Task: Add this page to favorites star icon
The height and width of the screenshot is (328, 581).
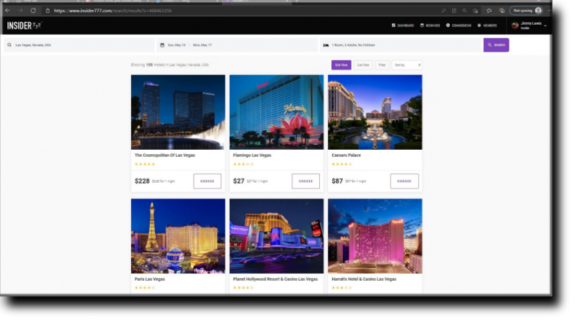Action: click(x=476, y=10)
